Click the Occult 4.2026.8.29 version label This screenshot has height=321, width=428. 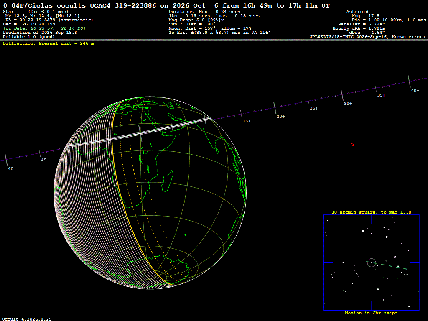coord(27,319)
